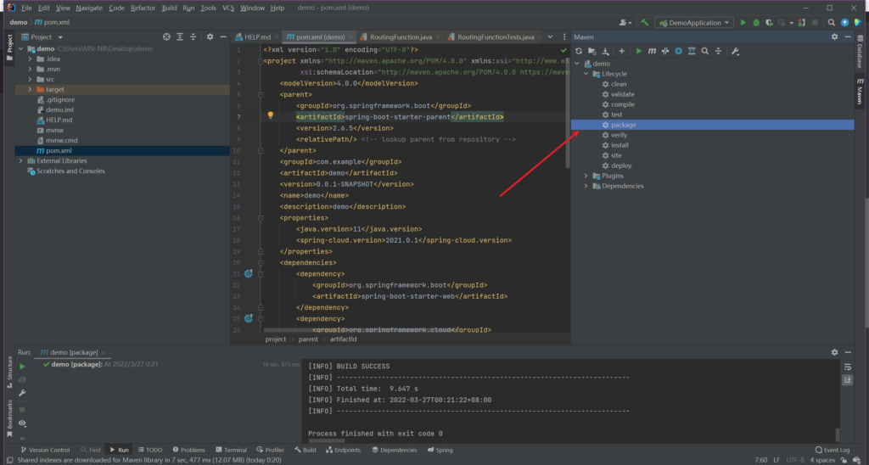This screenshot has width=869, height=465.
Task: Open the Database side panel
Action: tap(860, 52)
